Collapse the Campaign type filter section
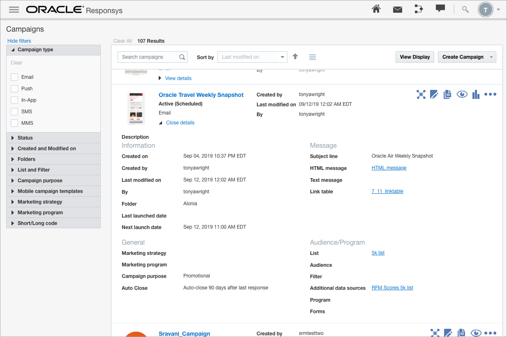Image resolution: width=507 pixels, height=337 pixels. point(53,50)
